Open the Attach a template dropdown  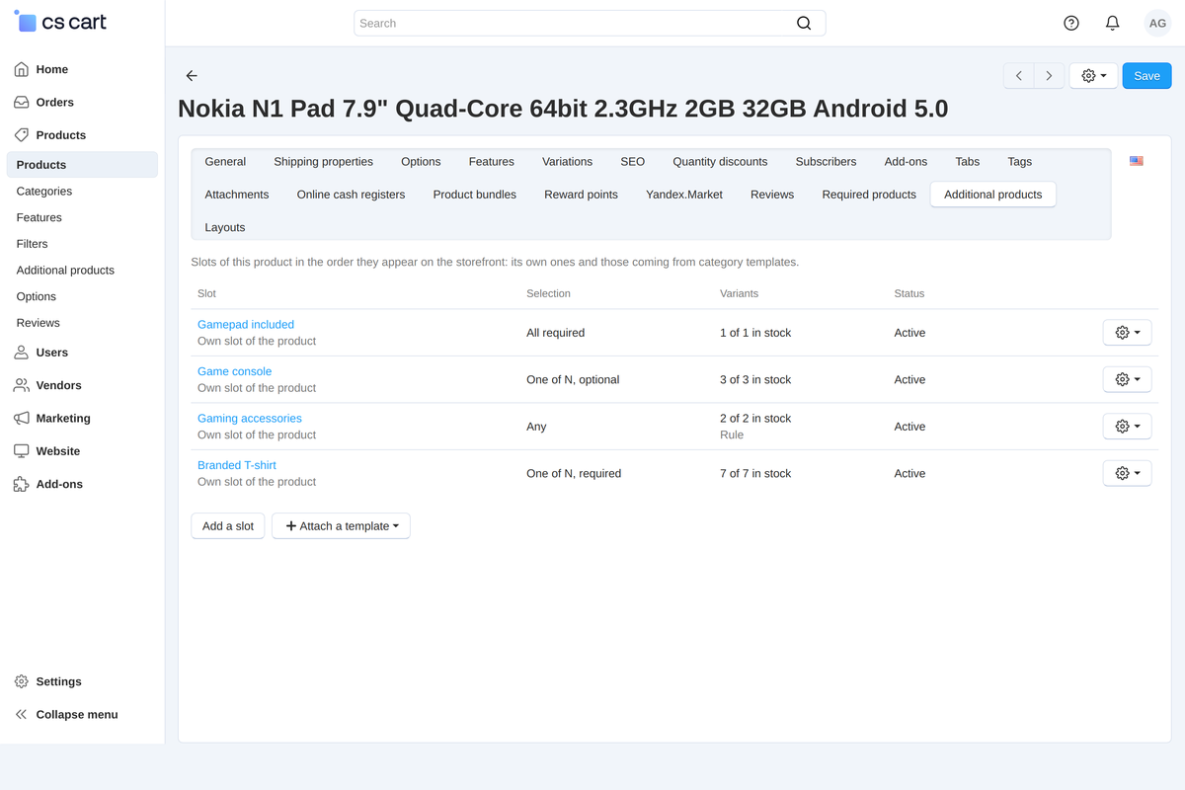341,526
